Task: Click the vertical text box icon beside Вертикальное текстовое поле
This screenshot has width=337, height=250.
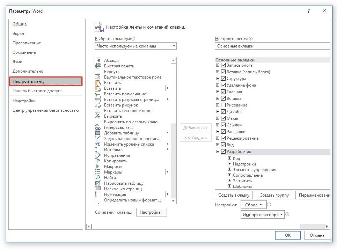Action: coord(97,77)
